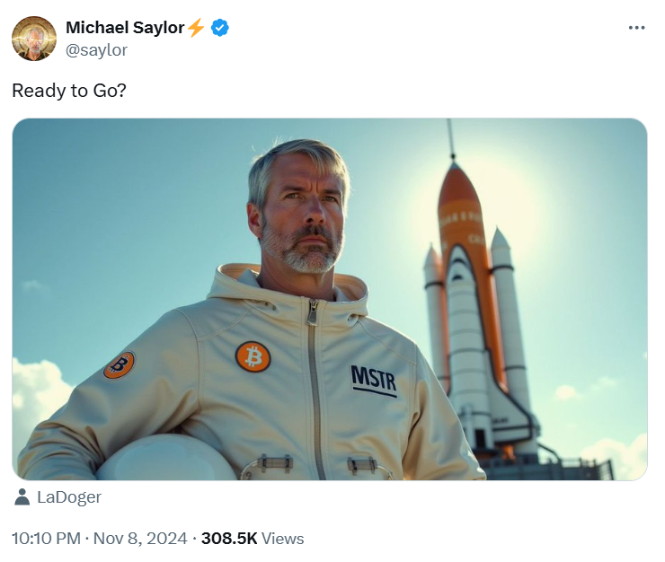Click the "Ready to Go?" tweet text
The width and height of the screenshot is (665, 562).
click(69, 91)
